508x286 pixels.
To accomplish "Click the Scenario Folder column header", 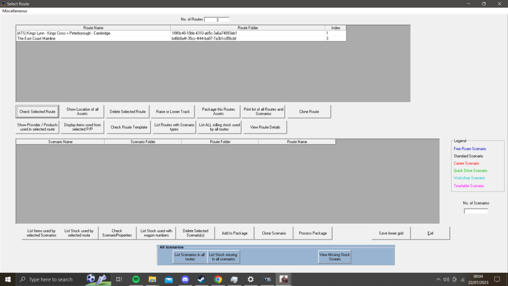I will [x=143, y=142].
